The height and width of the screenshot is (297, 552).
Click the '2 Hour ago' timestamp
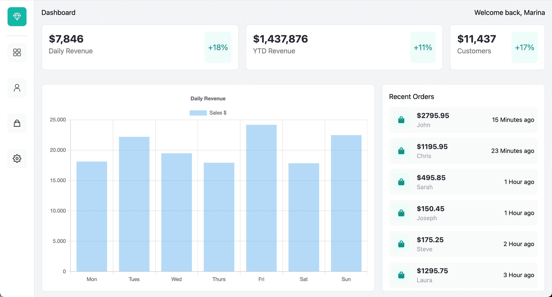point(519,244)
